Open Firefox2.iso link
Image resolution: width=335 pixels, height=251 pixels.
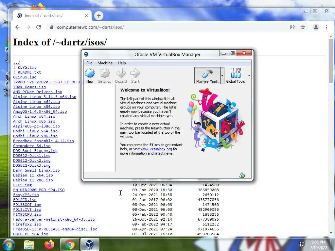[27, 224]
